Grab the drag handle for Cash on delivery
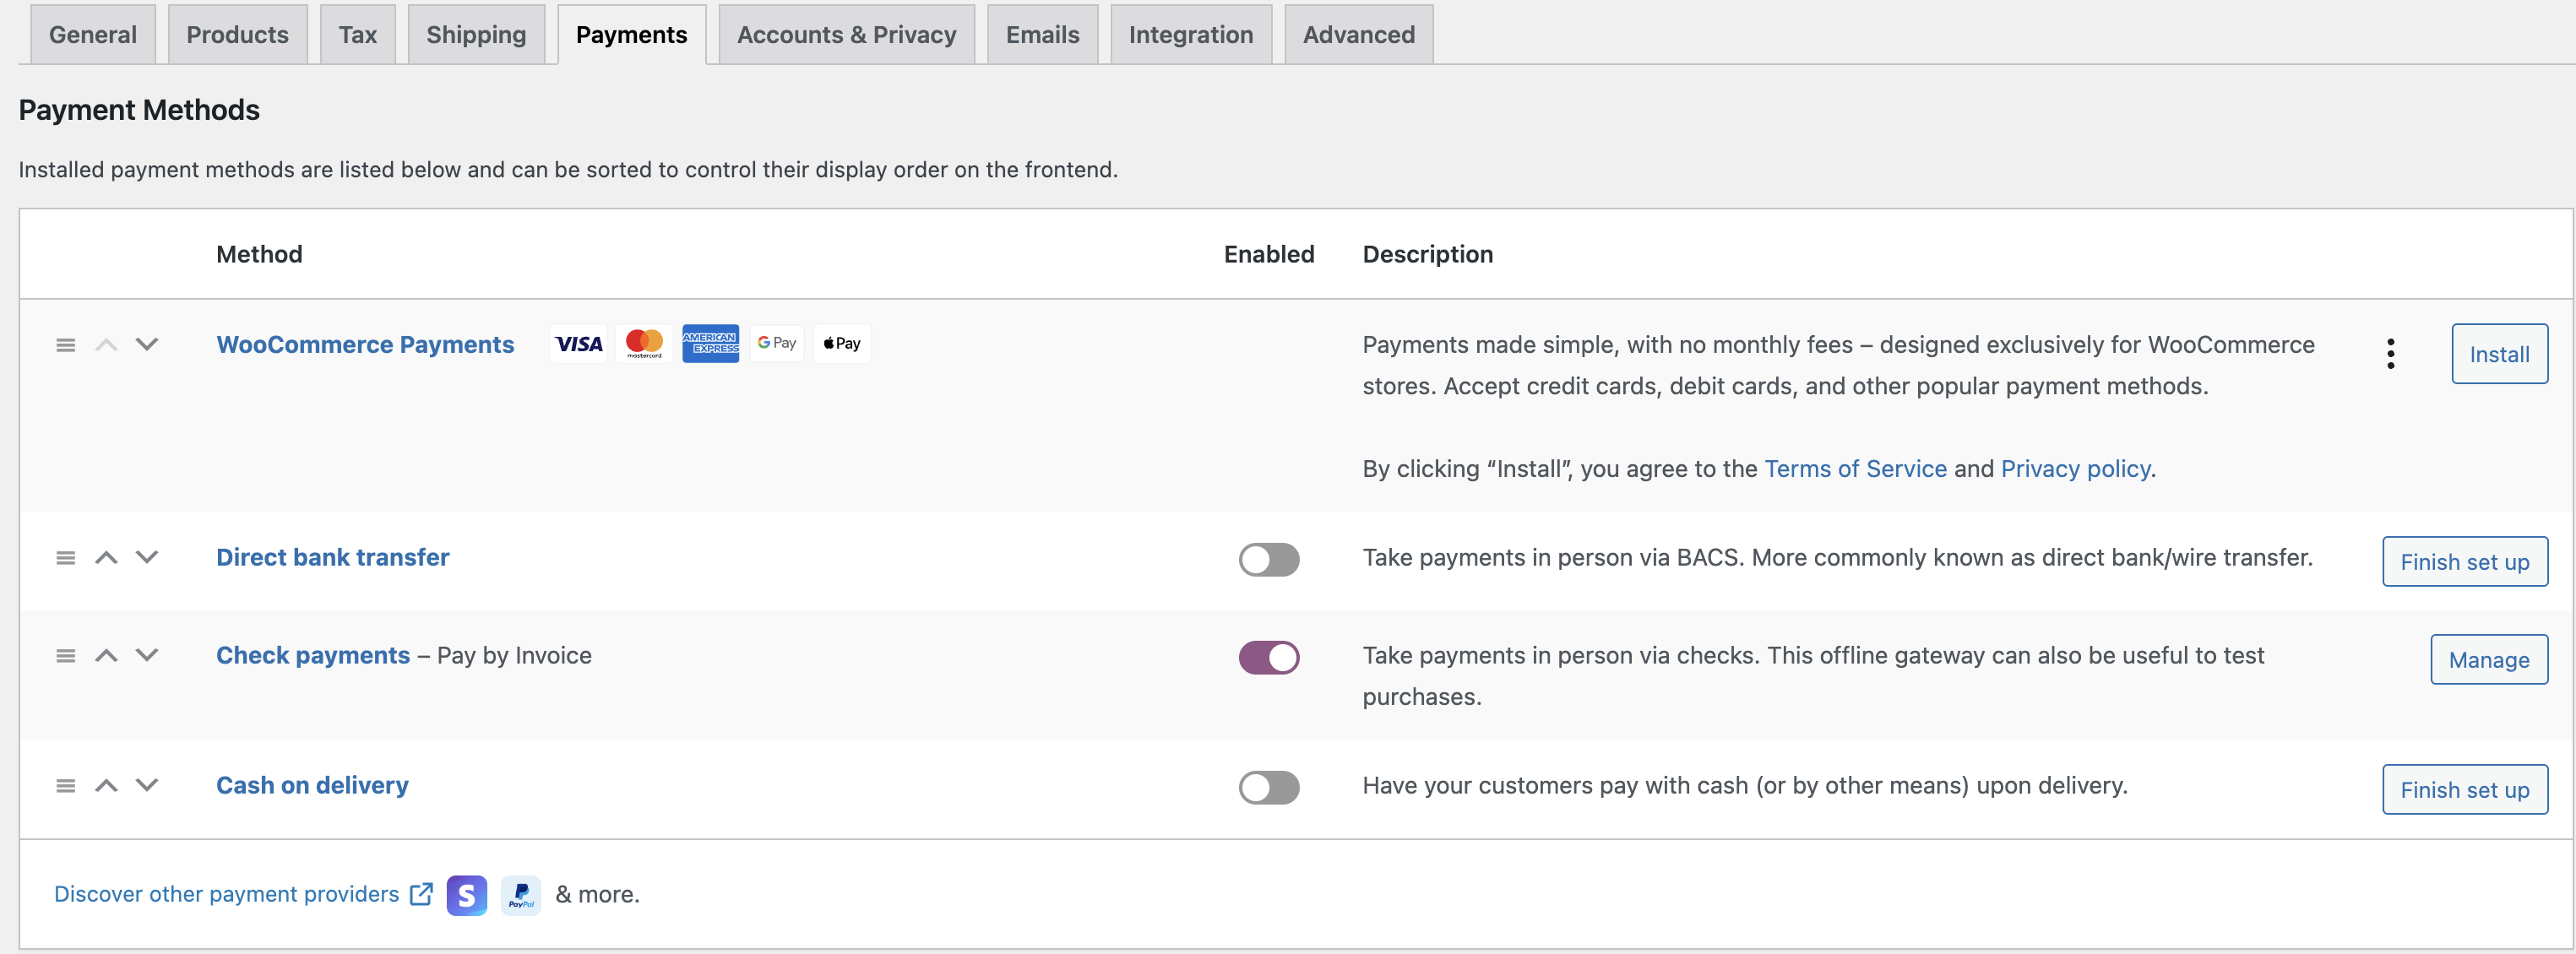Viewport: 2576px width, 954px height. pos(66,786)
